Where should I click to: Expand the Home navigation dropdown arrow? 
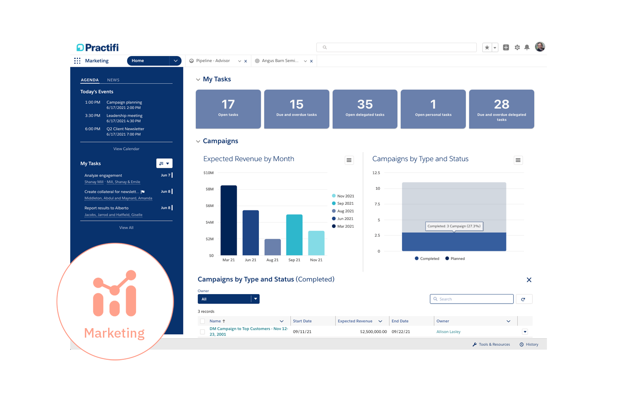(176, 61)
